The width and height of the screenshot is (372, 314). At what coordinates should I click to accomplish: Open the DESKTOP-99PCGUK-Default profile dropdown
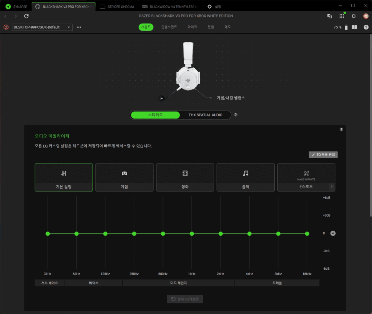(x=43, y=27)
